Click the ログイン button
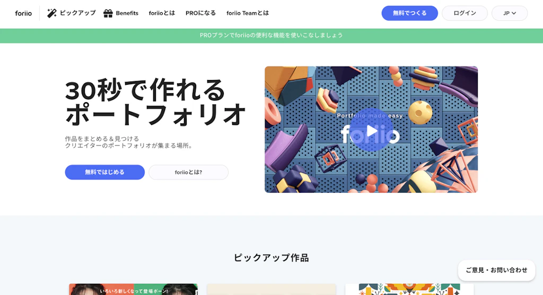543x295 pixels. point(465,13)
